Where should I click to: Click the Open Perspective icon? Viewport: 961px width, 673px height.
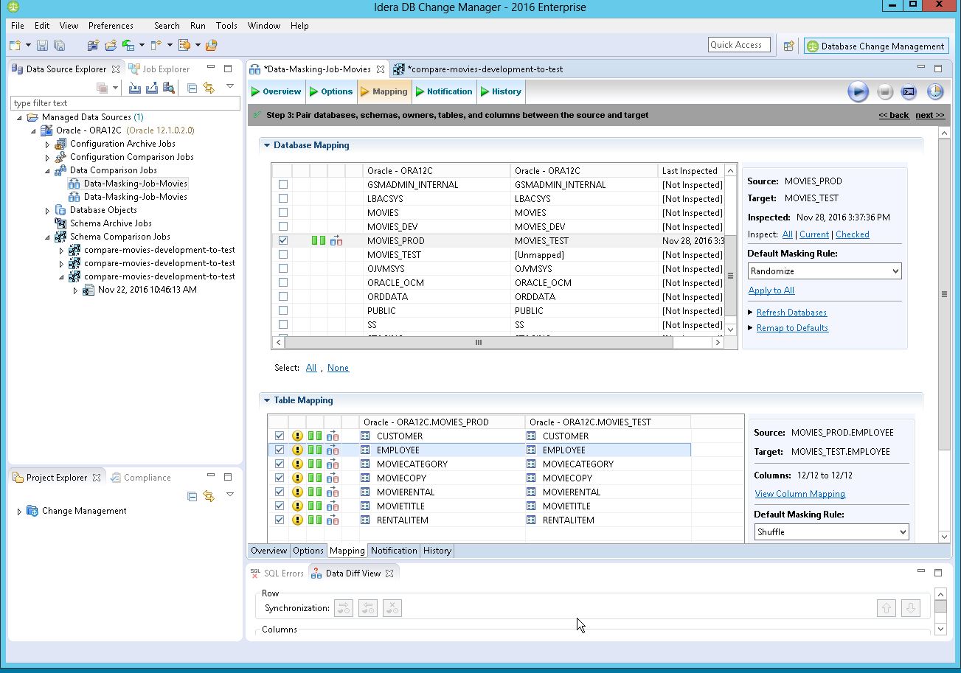(789, 46)
